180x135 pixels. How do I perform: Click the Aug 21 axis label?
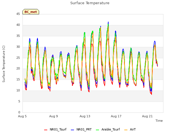pos(147,116)
